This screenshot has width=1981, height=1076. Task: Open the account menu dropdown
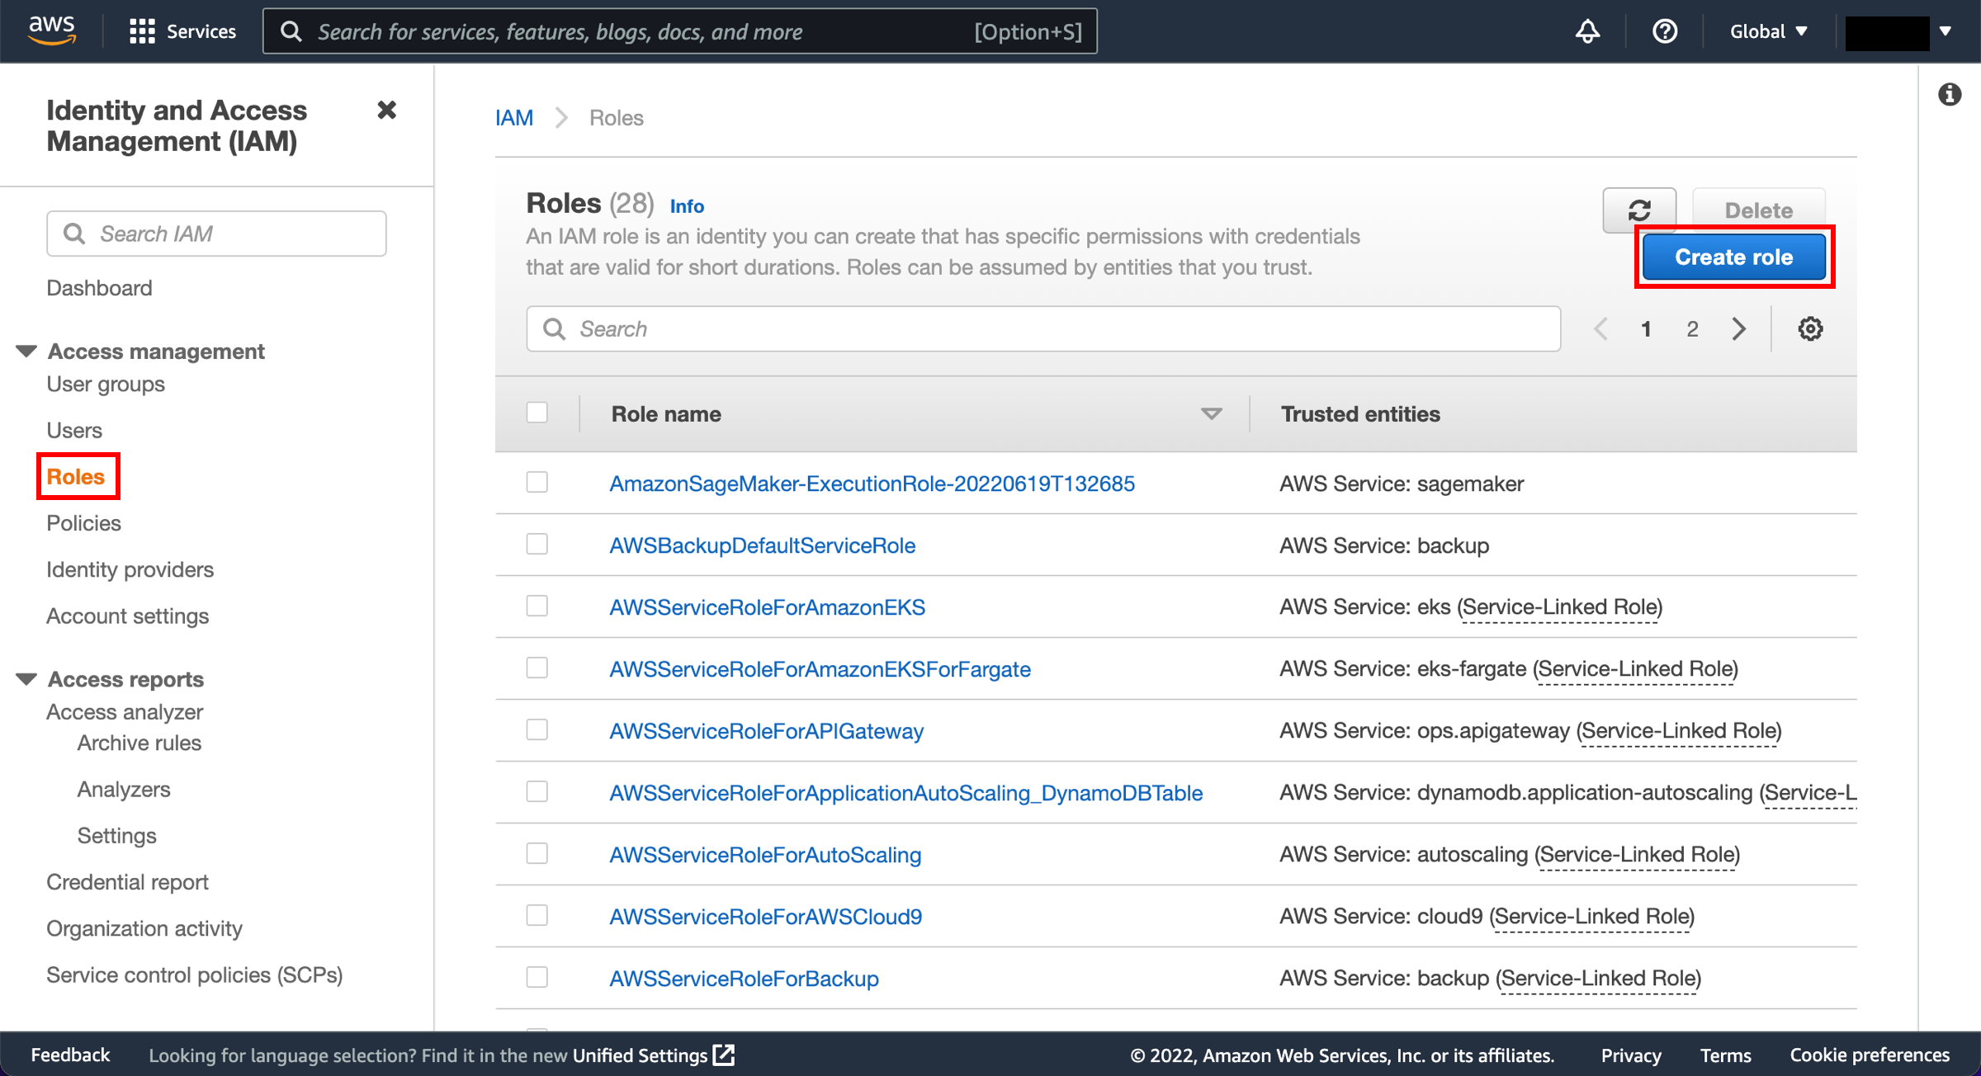tap(1898, 31)
